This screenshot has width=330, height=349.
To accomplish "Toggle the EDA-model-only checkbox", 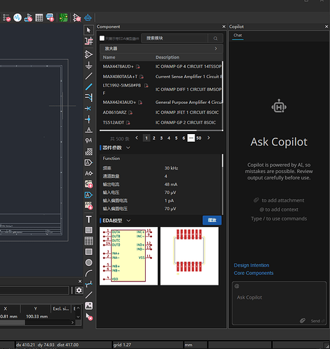I will point(102,38).
